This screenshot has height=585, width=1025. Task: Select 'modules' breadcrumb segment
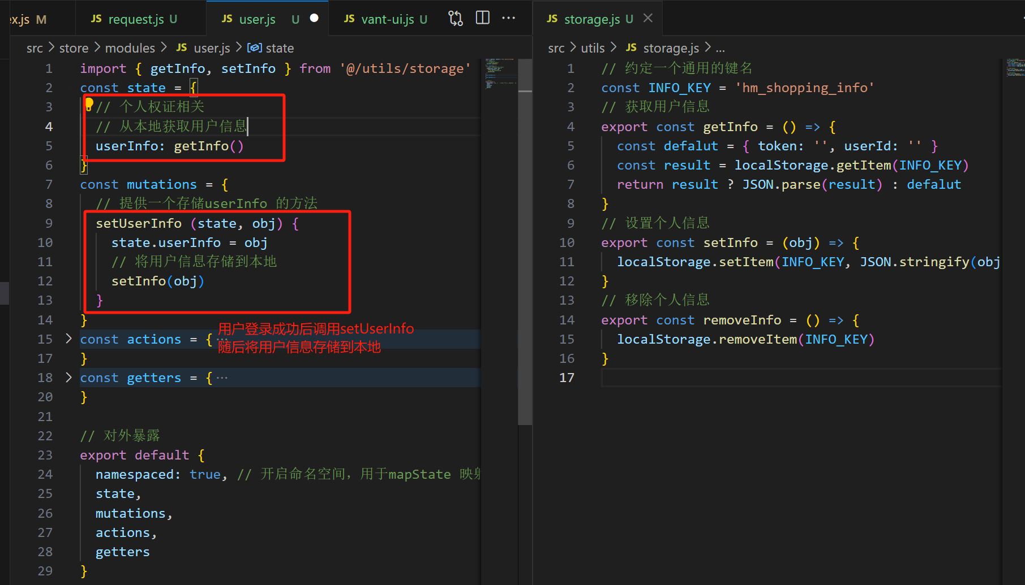point(130,48)
